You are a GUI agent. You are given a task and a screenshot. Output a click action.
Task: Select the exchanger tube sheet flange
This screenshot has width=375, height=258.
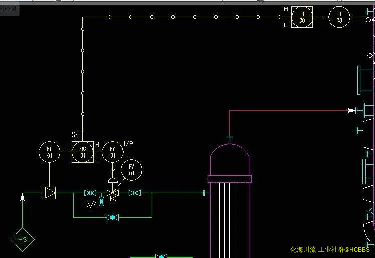click(x=230, y=179)
